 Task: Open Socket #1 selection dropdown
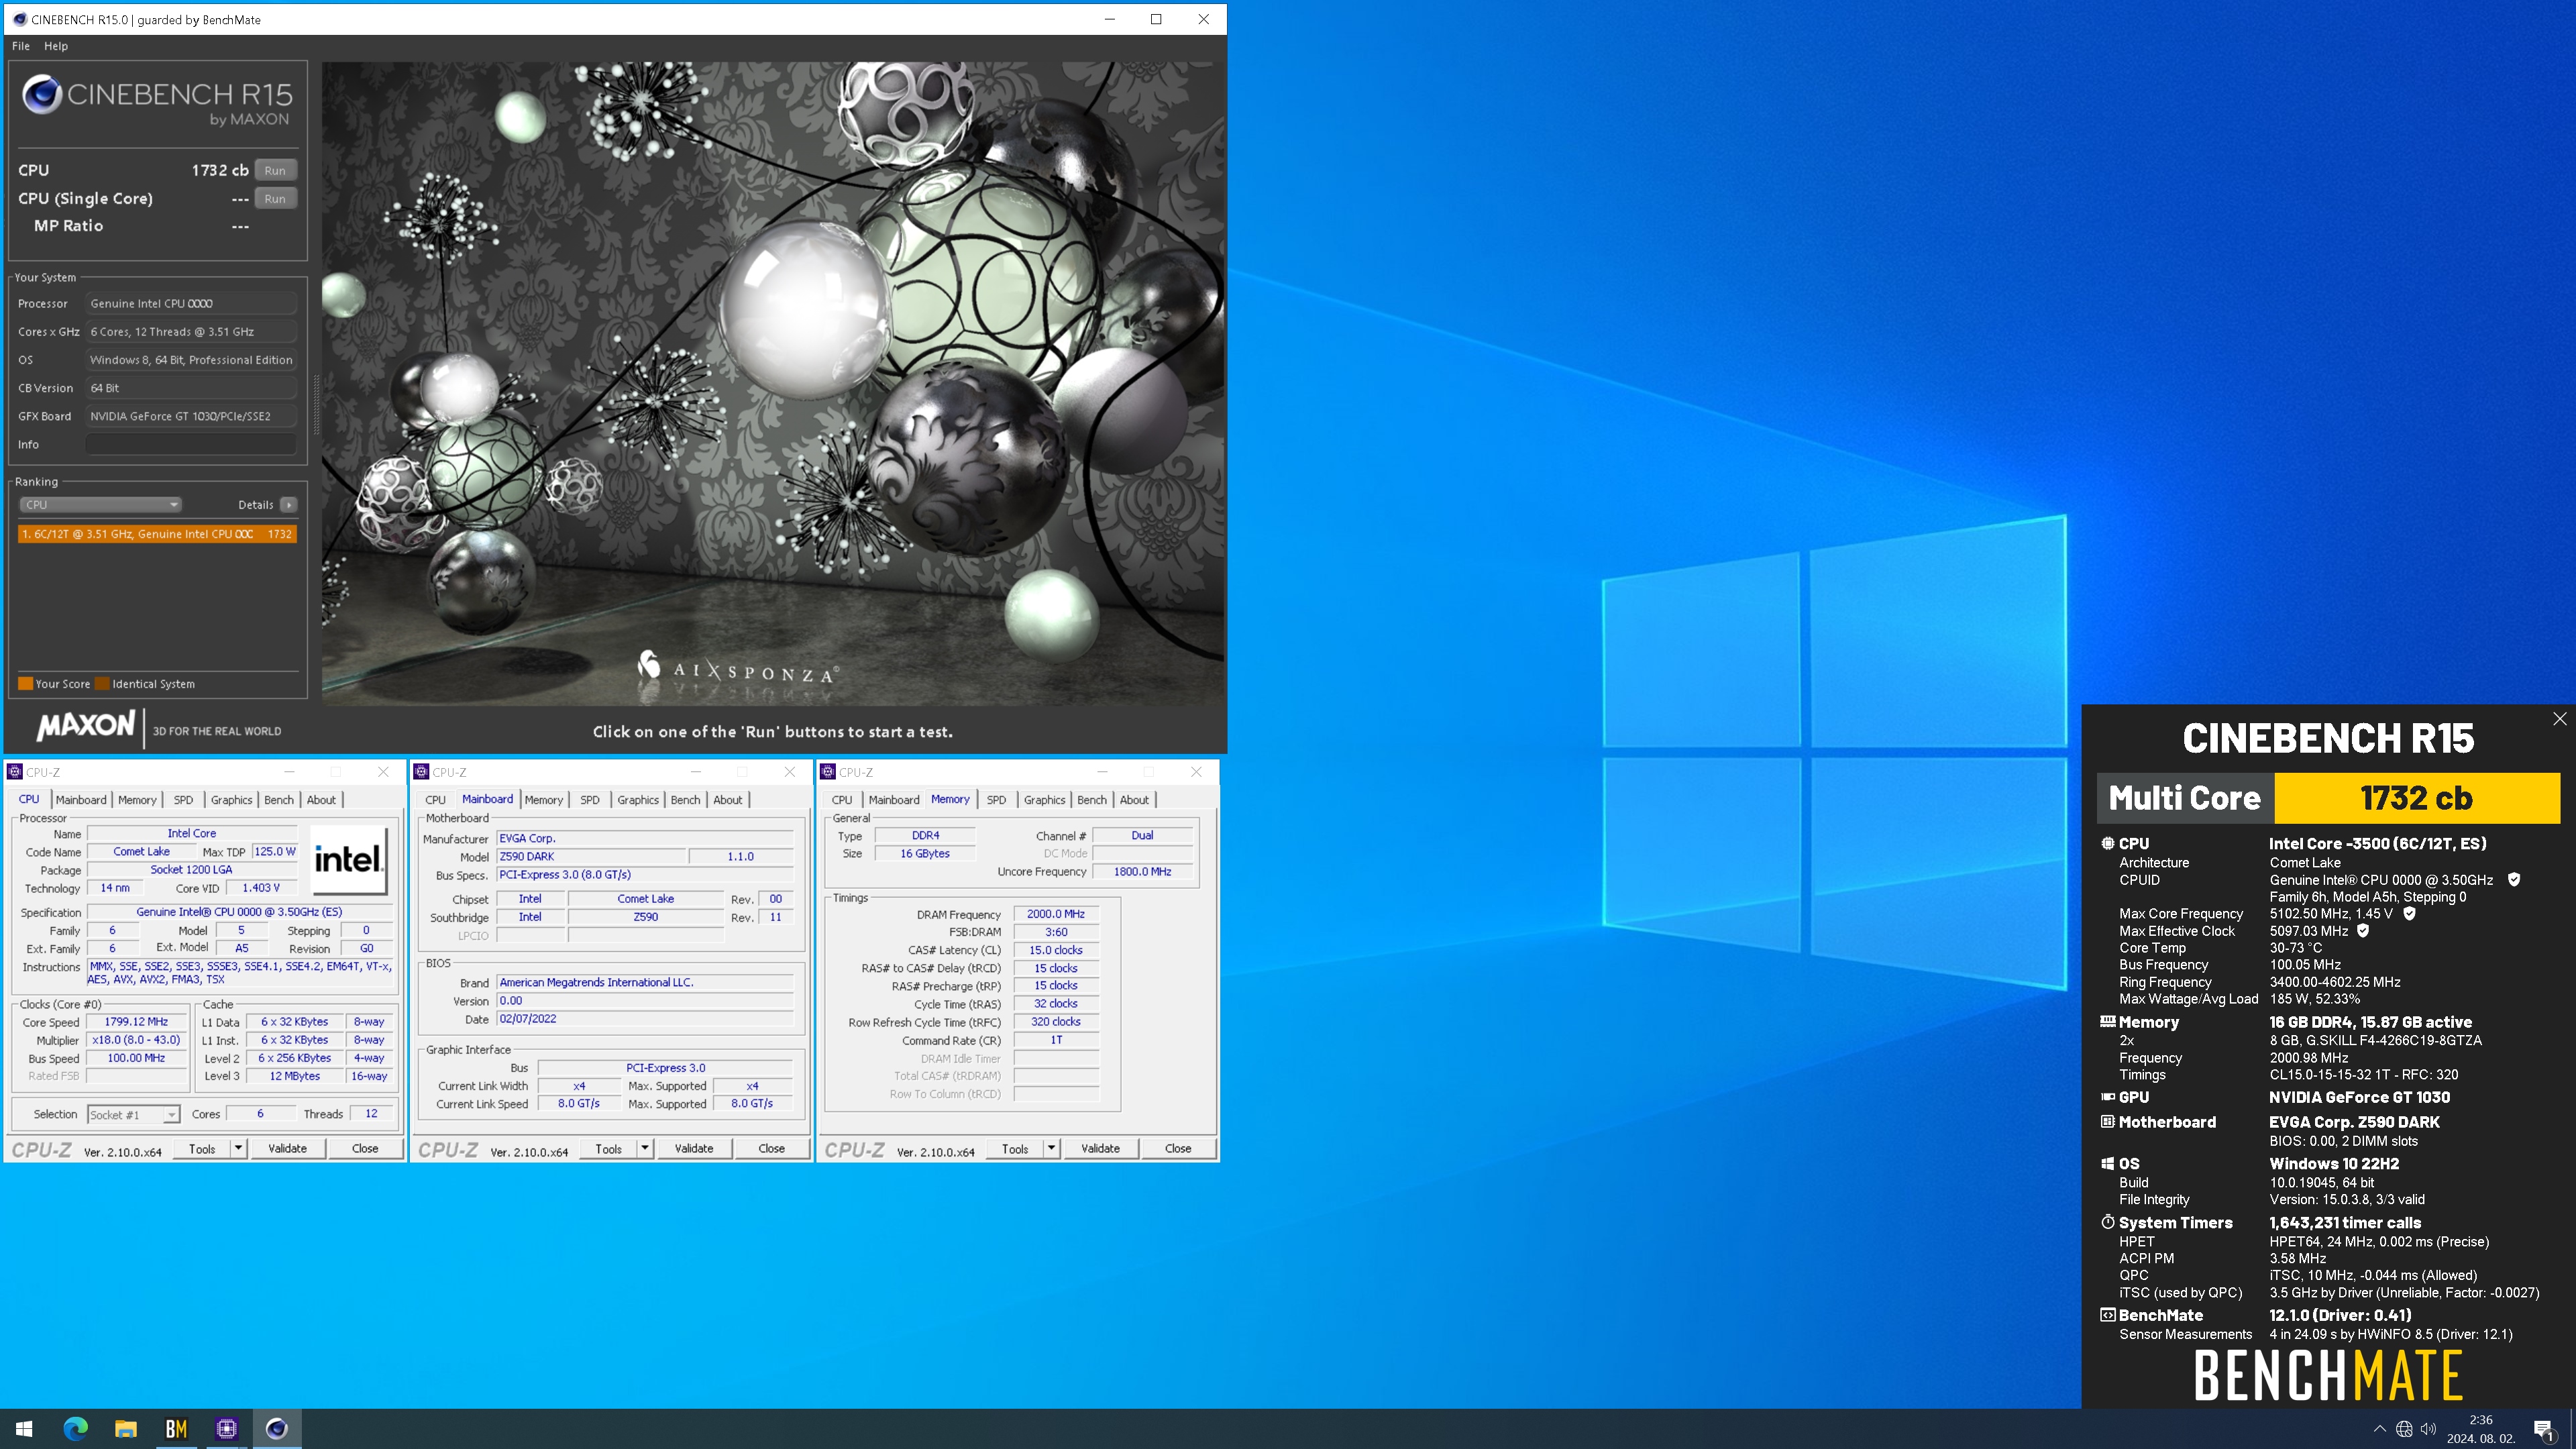click(133, 1114)
